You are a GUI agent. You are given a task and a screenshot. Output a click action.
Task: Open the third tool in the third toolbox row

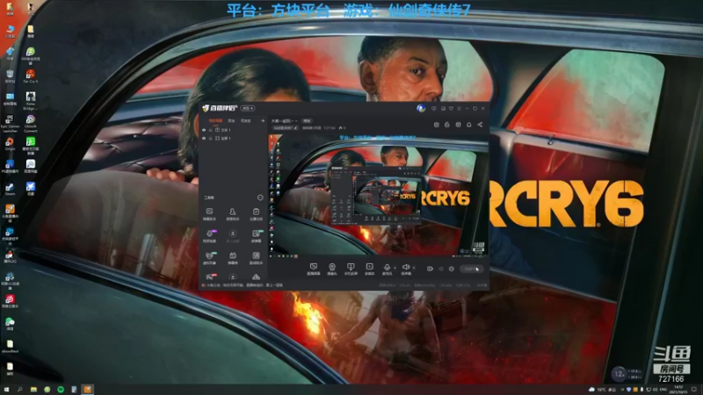(256, 258)
